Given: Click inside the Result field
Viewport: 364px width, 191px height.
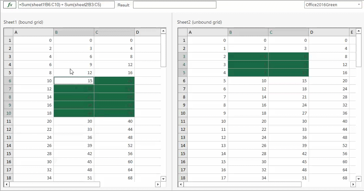Looking at the screenshot, I should coord(175,5).
